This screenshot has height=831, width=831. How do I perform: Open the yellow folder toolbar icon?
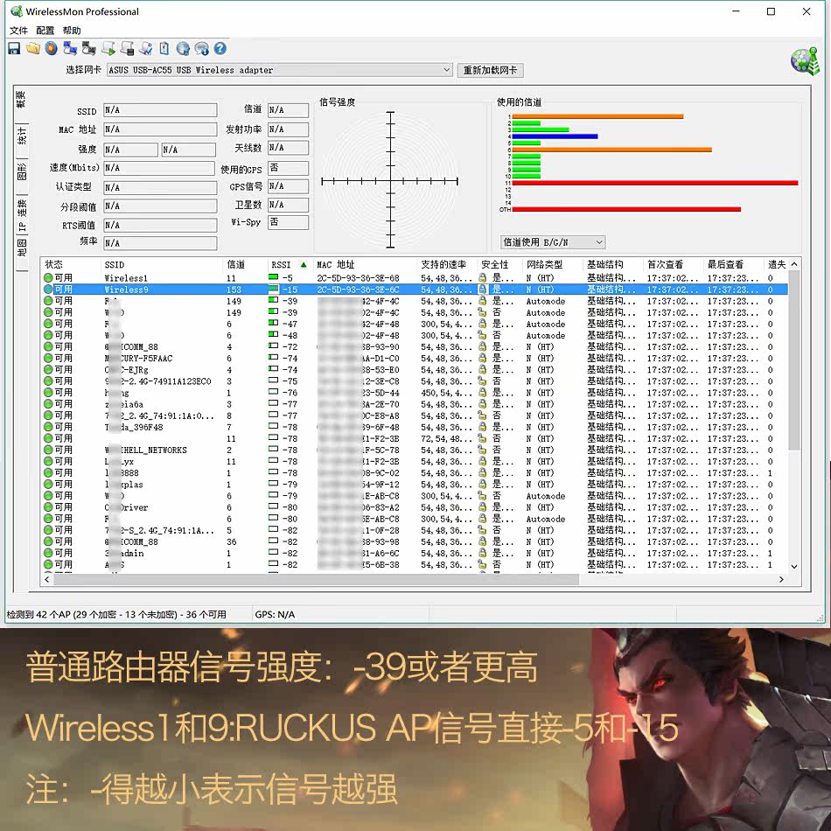tap(33, 49)
